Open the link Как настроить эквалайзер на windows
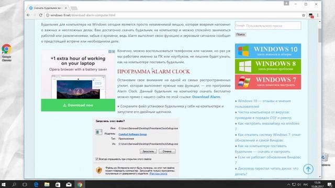The width and height of the screenshot is (335, 188). point(267,126)
